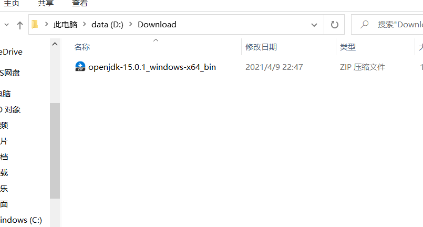Sort files by 名称 column header
The width and height of the screenshot is (423, 227).
tap(82, 47)
